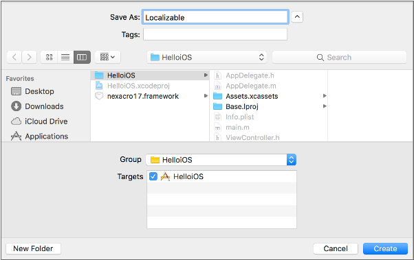Switch to icon view mode
Screen dimensions: 414x260
coord(49,57)
